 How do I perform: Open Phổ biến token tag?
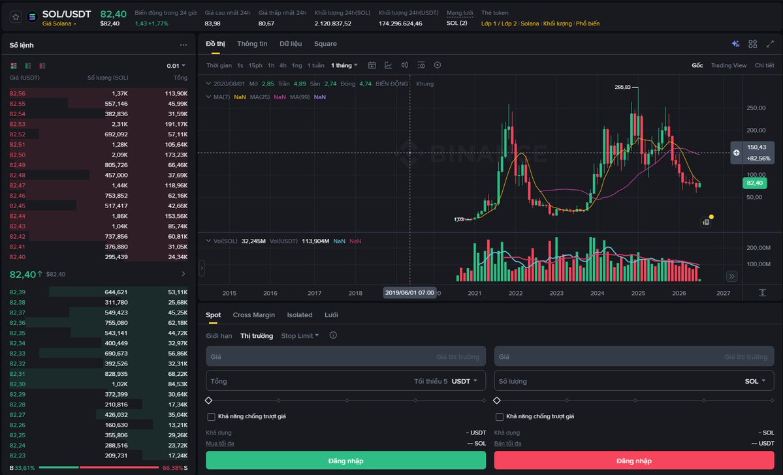pos(588,23)
